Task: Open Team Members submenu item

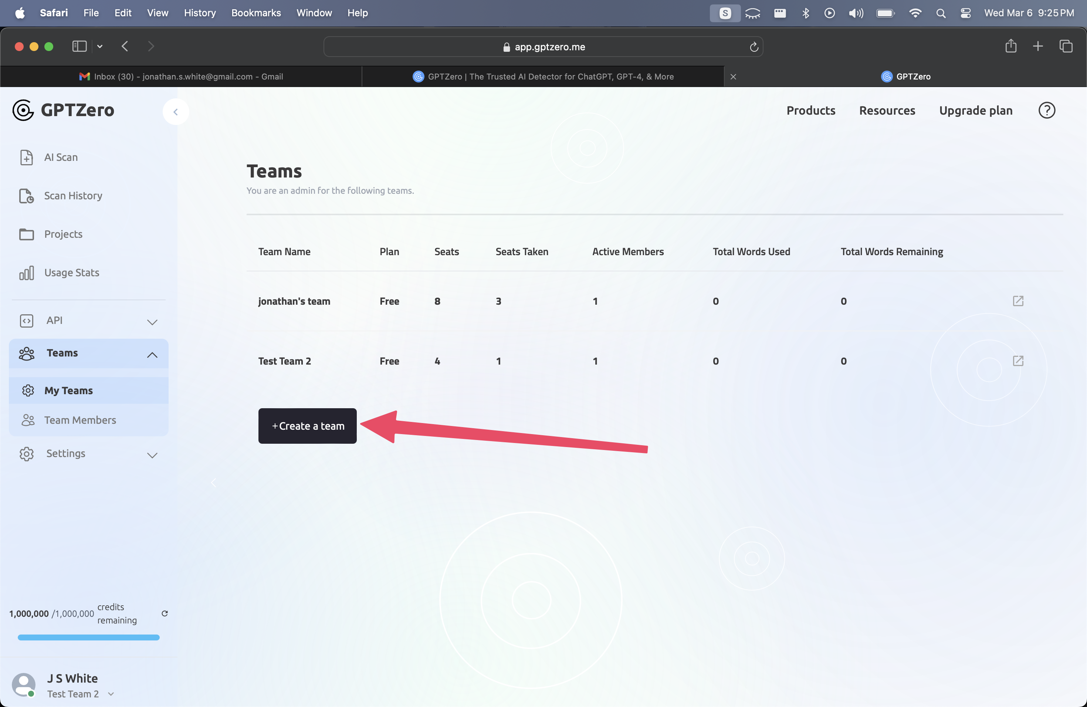Action: pos(89,420)
